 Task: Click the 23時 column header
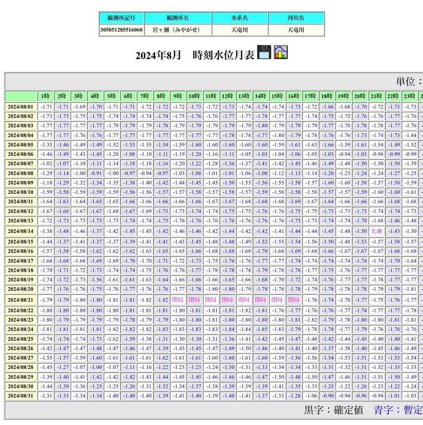click(410, 96)
